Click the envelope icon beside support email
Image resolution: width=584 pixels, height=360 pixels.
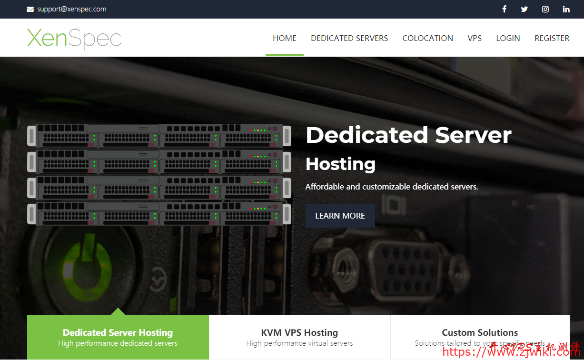tap(30, 9)
